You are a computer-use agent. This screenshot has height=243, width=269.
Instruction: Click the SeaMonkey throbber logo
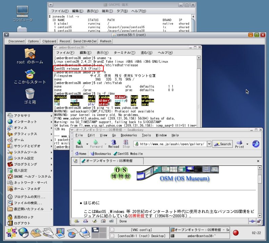tap(256, 144)
